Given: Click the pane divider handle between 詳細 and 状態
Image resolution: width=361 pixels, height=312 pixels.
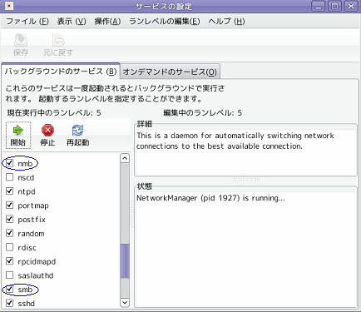Looking at the screenshot, I should tap(245, 180).
